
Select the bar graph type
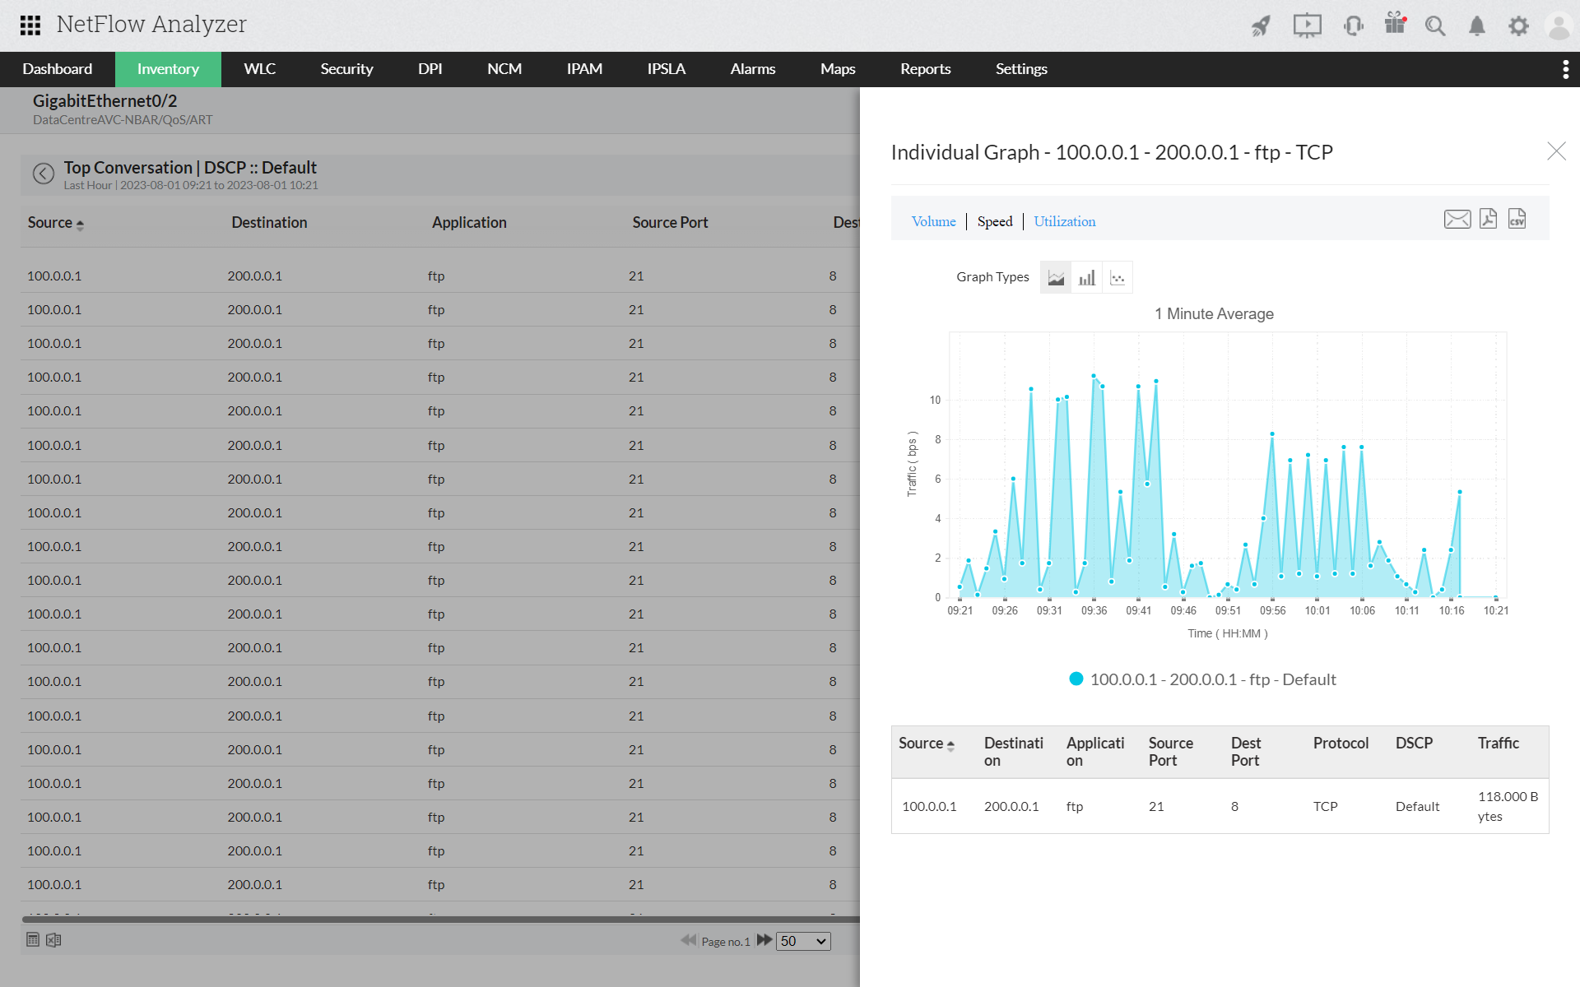1086,277
